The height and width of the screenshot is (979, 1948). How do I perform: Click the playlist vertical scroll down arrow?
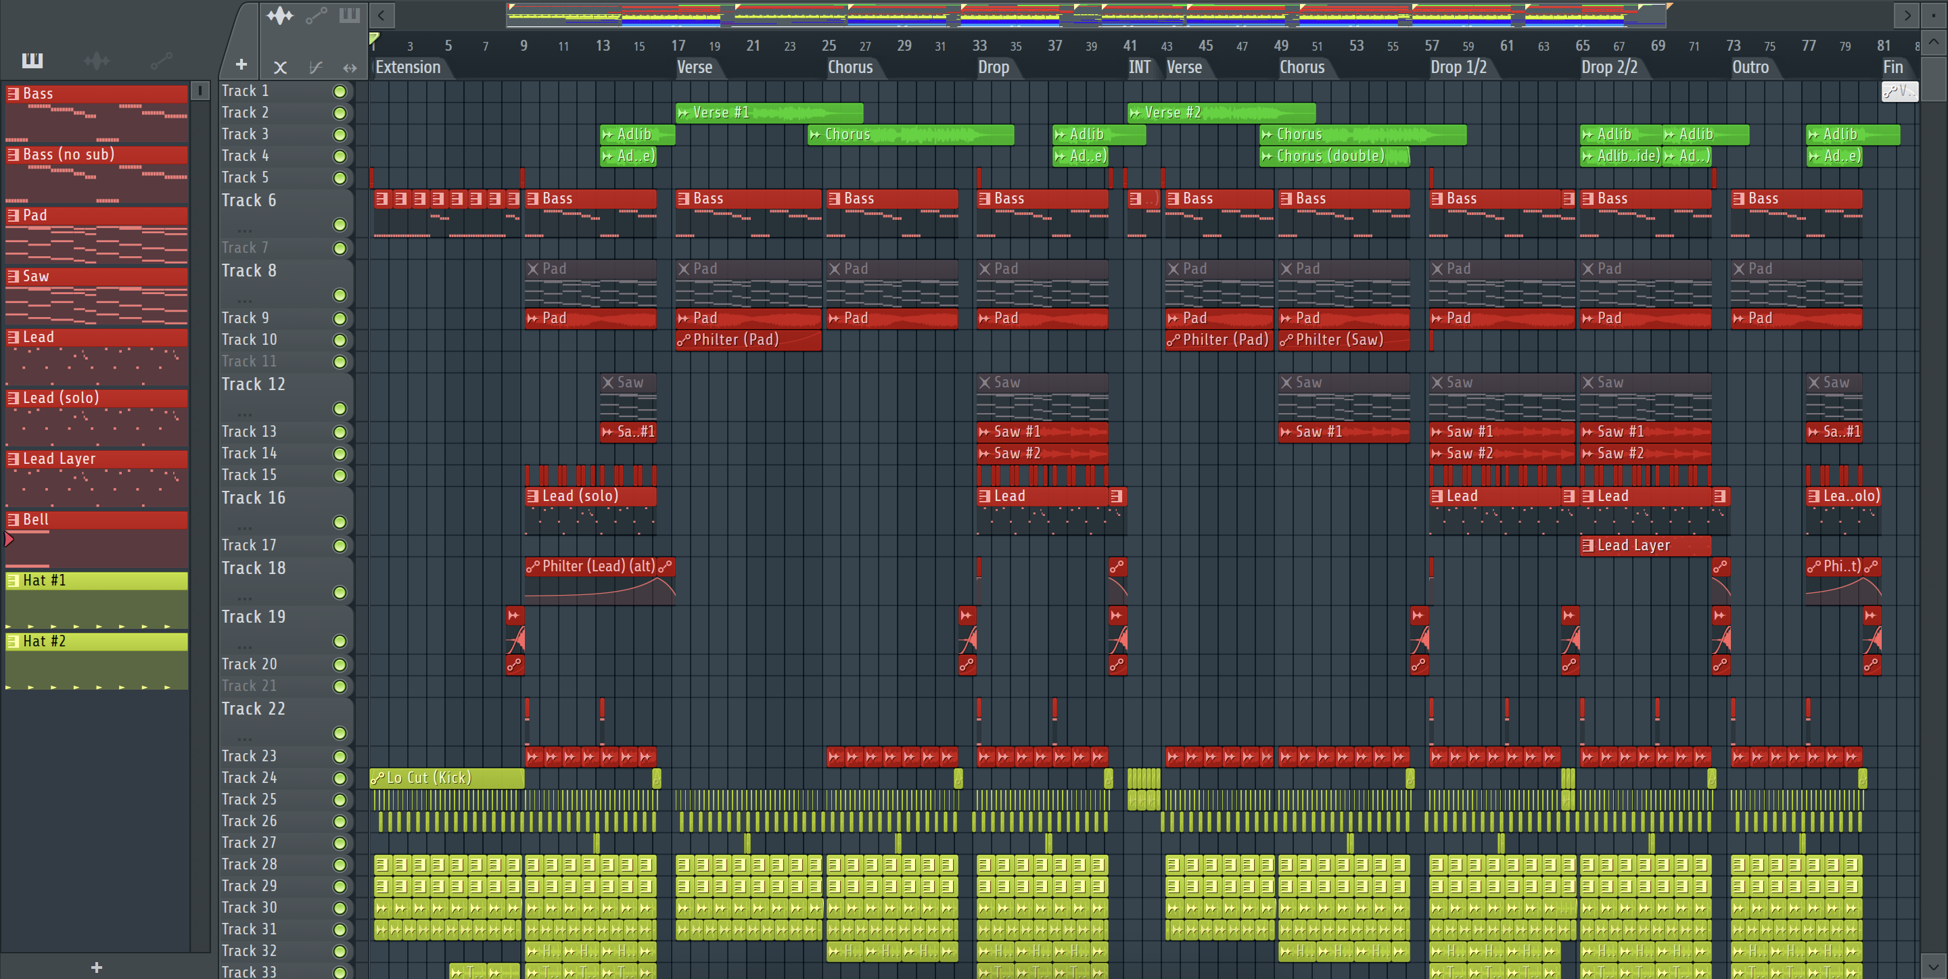[1934, 966]
